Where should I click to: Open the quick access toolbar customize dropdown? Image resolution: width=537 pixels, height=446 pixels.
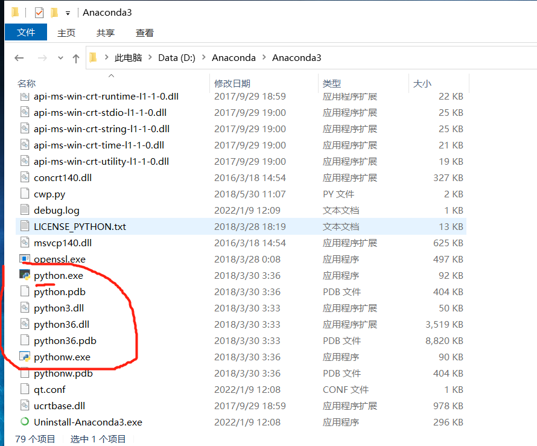coord(68,13)
